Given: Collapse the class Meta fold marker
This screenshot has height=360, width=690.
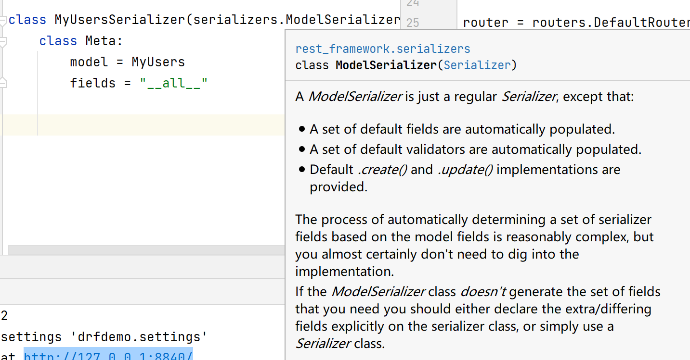Looking at the screenshot, I should click(x=2, y=42).
